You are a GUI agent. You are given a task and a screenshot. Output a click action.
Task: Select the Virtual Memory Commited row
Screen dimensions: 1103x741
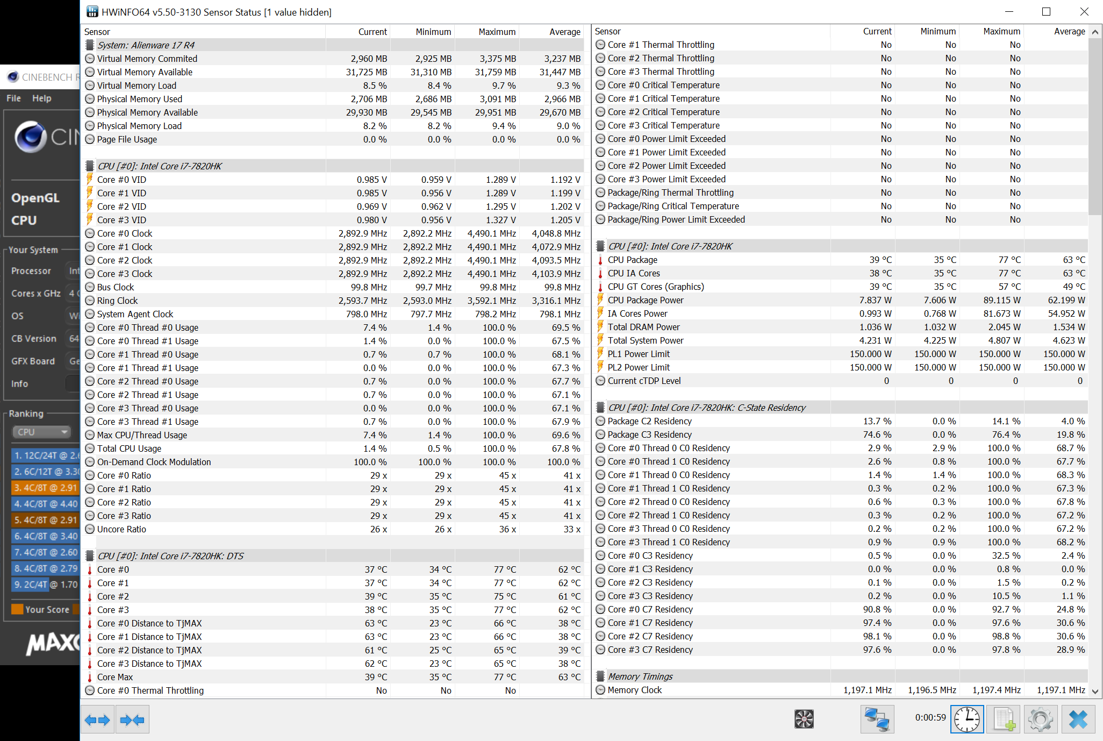[x=333, y=59]
